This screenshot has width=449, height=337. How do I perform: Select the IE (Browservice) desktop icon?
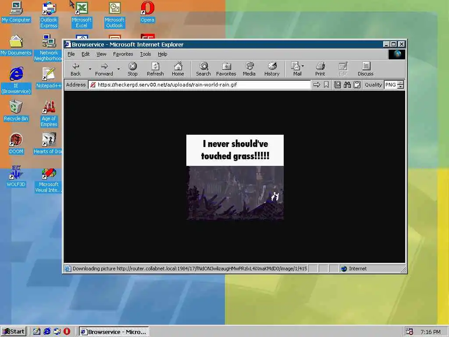click(16, 81)
